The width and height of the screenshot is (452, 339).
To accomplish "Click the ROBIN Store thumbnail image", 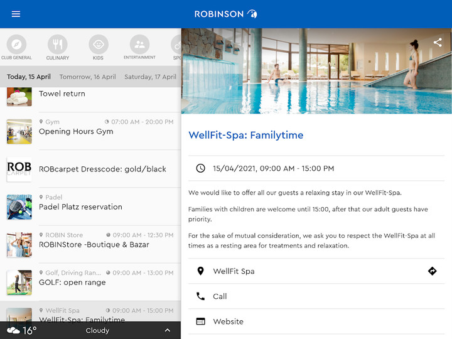I will coord(19,245).
